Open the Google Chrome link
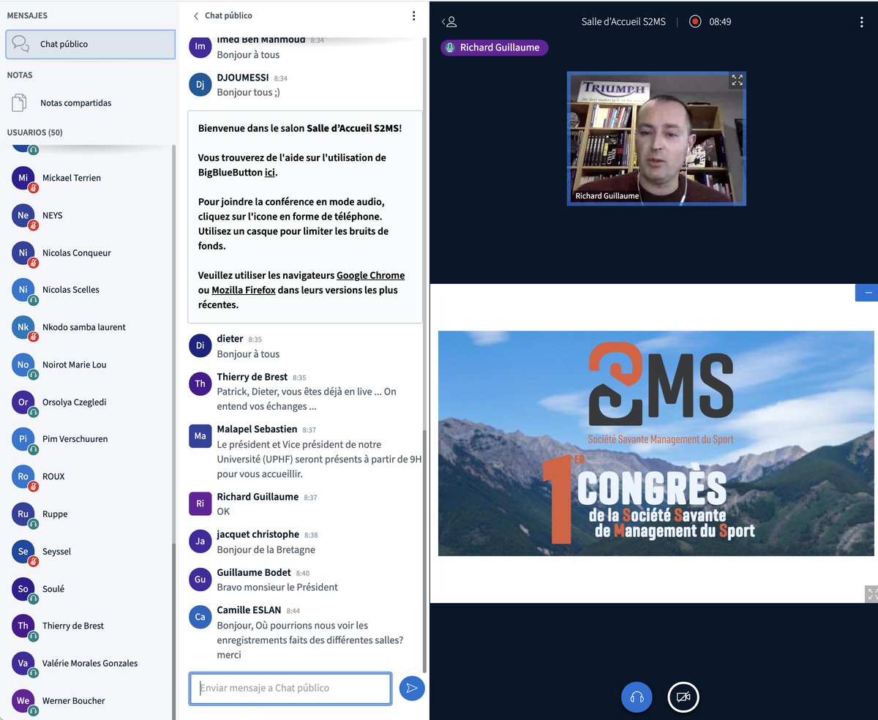Image resolution: width=878 pixels, height=720 pixels. [370, 276]
